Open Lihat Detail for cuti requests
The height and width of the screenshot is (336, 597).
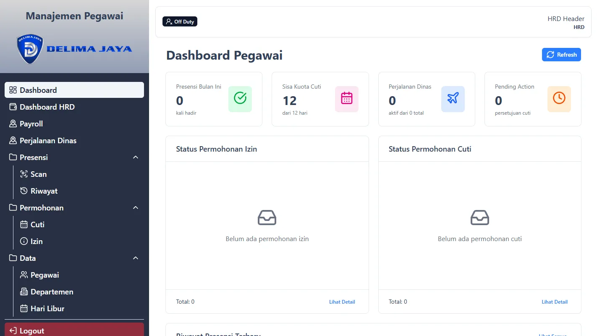(554, 302)
